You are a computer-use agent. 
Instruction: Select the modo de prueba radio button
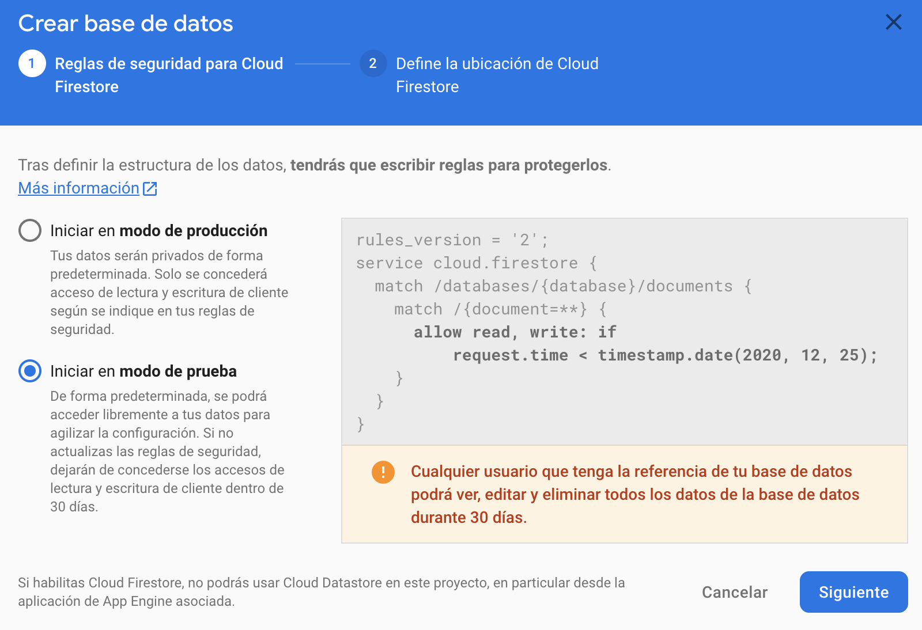30,371
